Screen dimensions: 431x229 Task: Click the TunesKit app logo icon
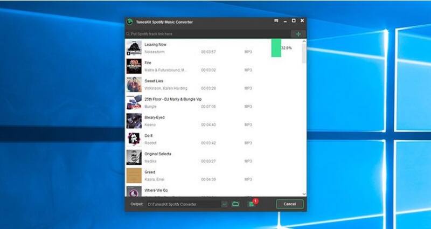click(x=129, y=22)
